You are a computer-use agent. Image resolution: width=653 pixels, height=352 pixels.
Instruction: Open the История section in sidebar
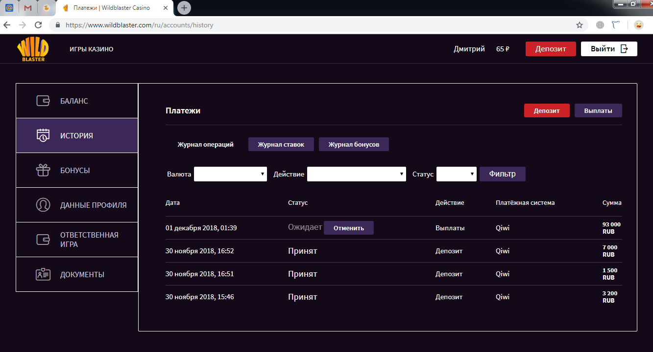pyautogui.click(x=77, y=135)
